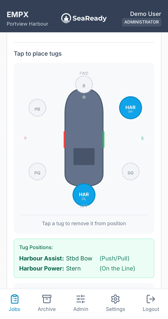Image resolution: width=168 pixels, height=319 pixels.
Task: Click the ADMINISTRATOR badge
Action: click(x=141, y=22)
